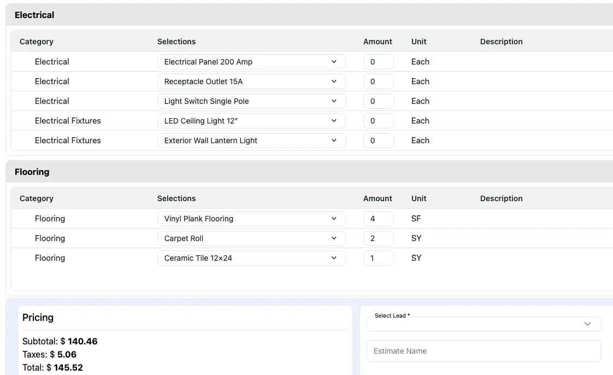The height and width of the screenshot is (375, 613).
Task: Expand the Carpet Roll selection dropdown
Action: 251,238
